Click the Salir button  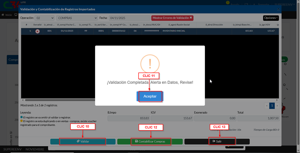click(217, 142)
